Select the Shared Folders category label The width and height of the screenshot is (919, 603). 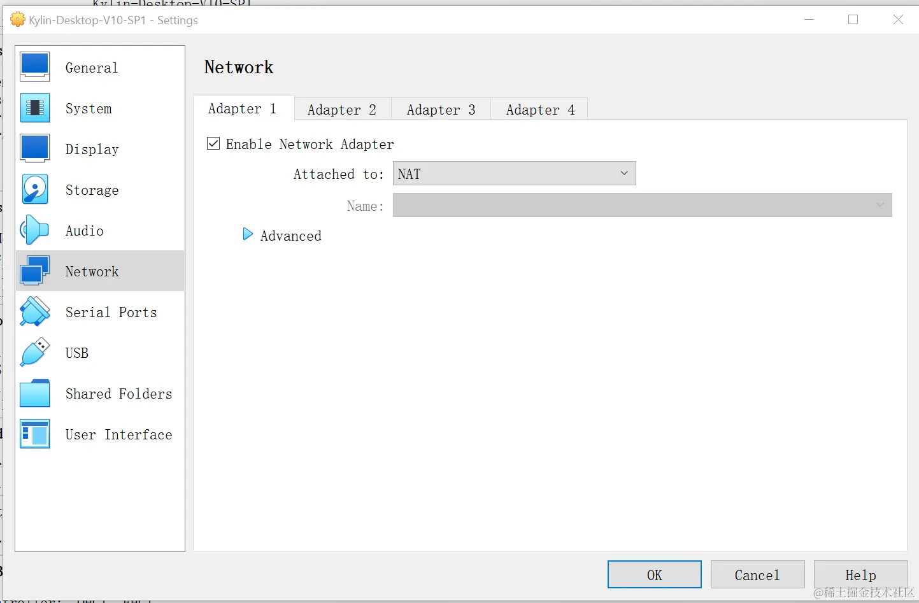point(119,394)
